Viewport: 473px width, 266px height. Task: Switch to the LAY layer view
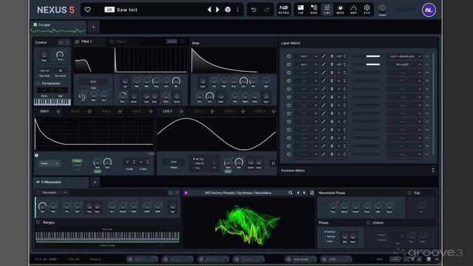pyautogui.click(x=327, y=10)
